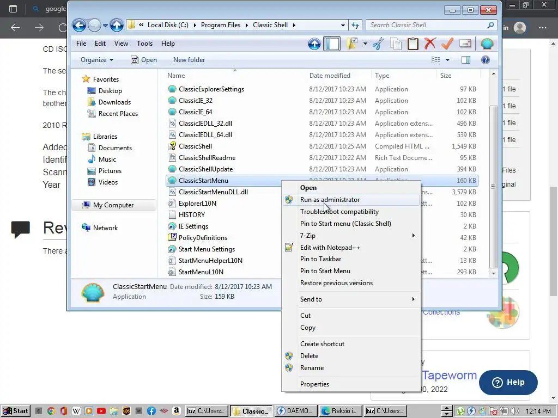Image resolution: width=558 pixels, height=418 pixels.
Task: Click the New folder button
Action: pos(189,60)
